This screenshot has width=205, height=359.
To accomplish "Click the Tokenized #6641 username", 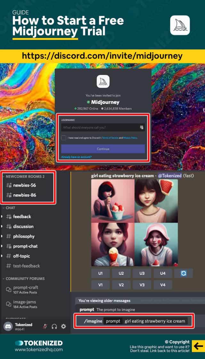I will [24, 327].
